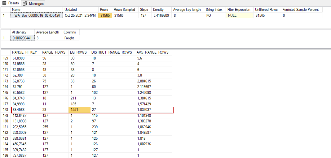Select the _WA_Sys_00000016_027D5126 name cell
This screenshot has width=331, height=158.
pyautogui.click(x=37, y=16)
